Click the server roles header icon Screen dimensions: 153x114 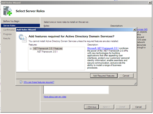[8, 11]
